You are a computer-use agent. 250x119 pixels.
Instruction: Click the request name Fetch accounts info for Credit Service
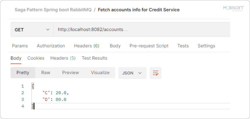pyautogui.click(x=139, y=10)
